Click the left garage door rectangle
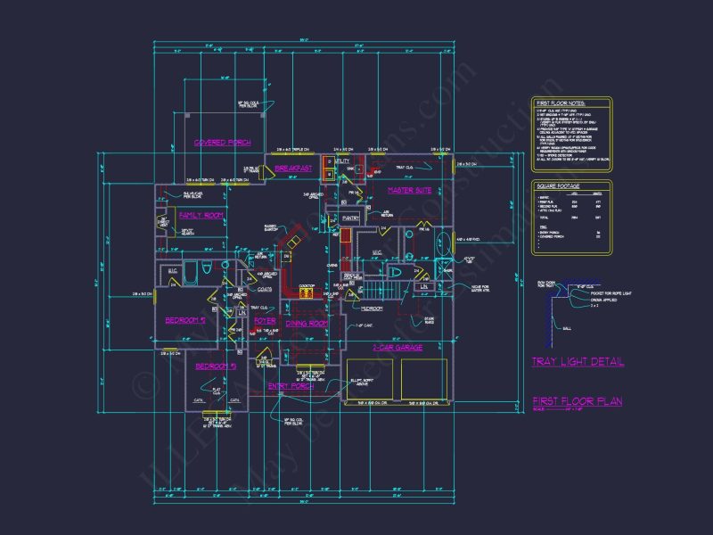The width and height of the screenshot is (713, 535). coord(369,380)
